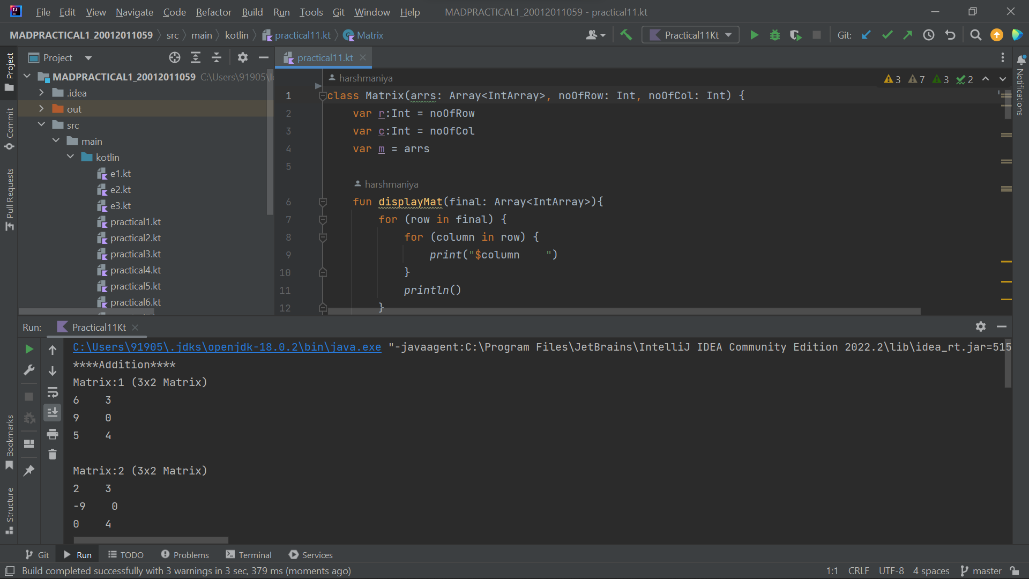Show Git history clock icon
Screen dimensions: 1029x579
(x=929, y=35)
